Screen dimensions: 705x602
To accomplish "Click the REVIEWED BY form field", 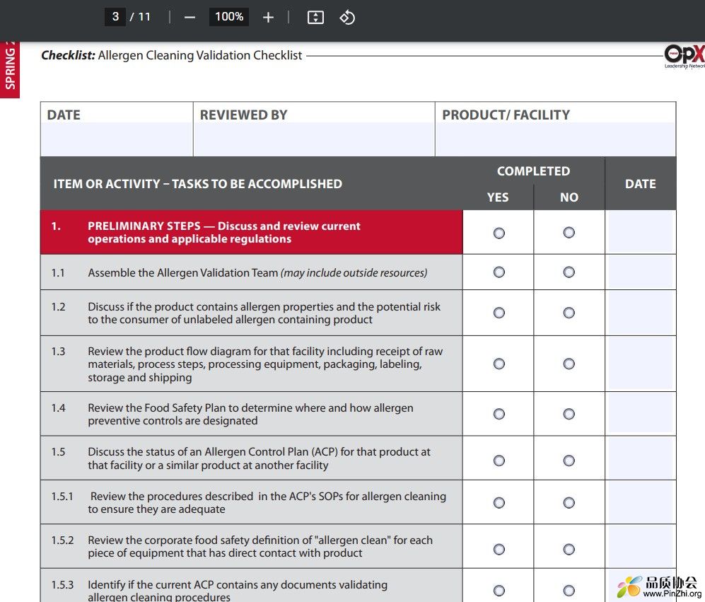I will click(x=314, y=139).
